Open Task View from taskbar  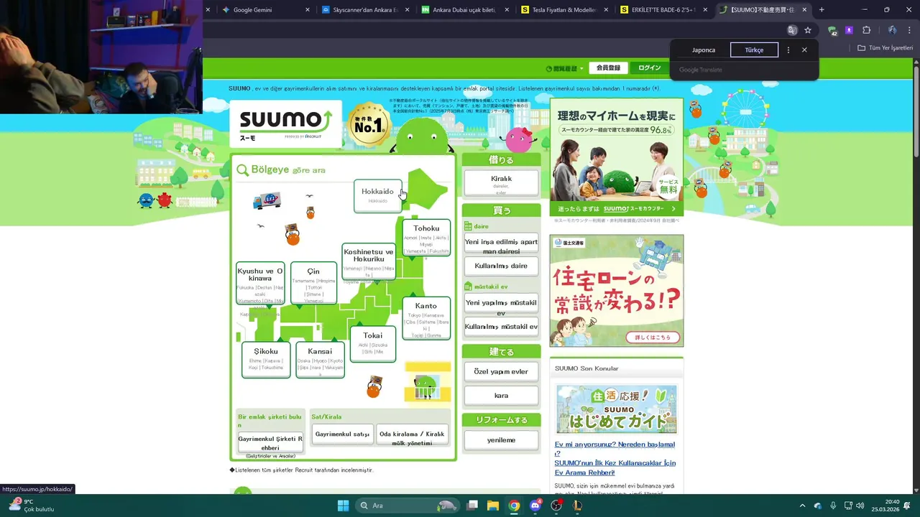pos(472,506)
